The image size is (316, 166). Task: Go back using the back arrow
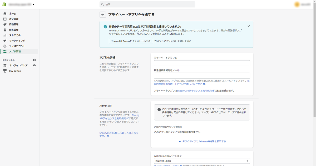click(x=102, y=14)
